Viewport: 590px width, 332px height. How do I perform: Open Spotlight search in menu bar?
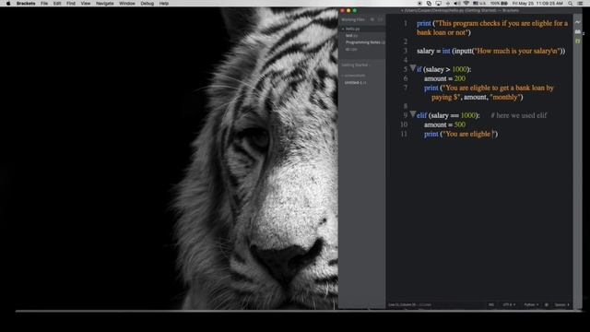click(571, 4)
